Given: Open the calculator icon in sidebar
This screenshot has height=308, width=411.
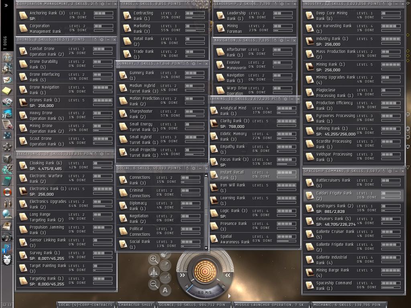Looking at the screenshot, I should (x=7, y=180).
